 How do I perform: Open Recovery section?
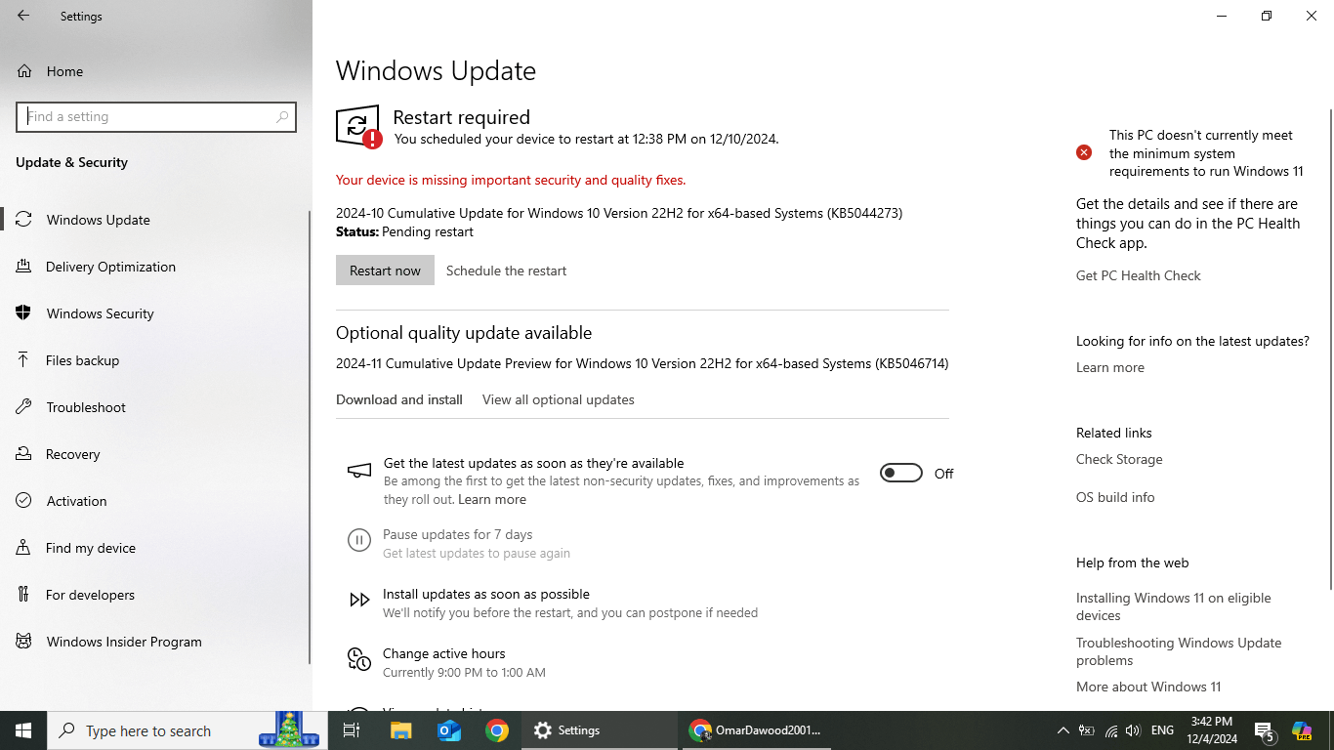(x=156, y=454)
